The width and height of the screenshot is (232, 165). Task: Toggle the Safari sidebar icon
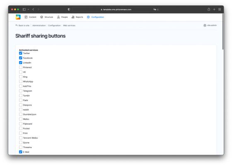(x=24, y=9)
